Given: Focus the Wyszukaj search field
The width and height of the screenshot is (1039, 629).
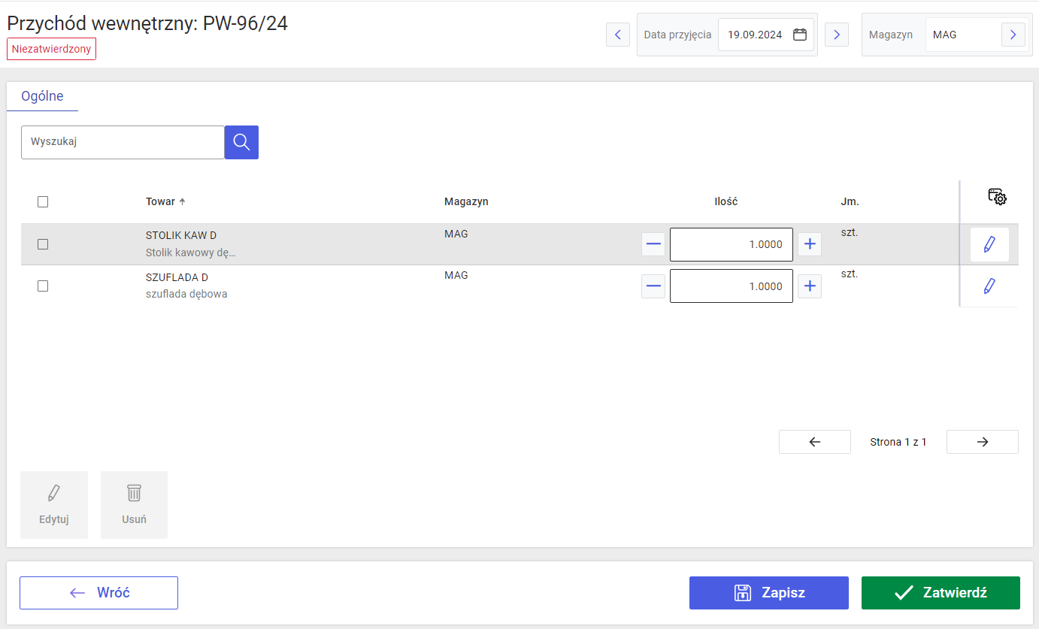Looking at the screenshot, I should coord(123,142).
